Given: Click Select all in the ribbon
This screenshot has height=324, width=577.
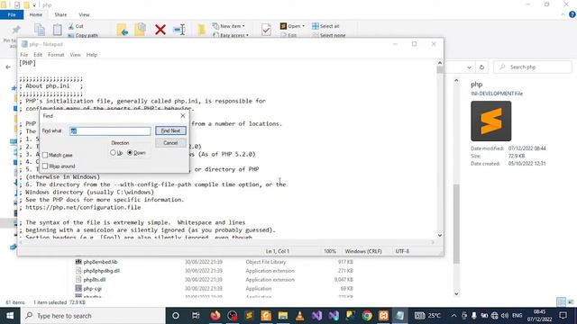Looking at the screenshot, I should (x=325, y=26).
